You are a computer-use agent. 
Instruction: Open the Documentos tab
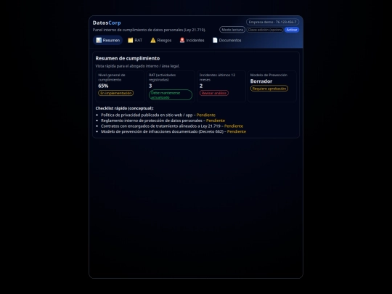click(x=226, y=40)
